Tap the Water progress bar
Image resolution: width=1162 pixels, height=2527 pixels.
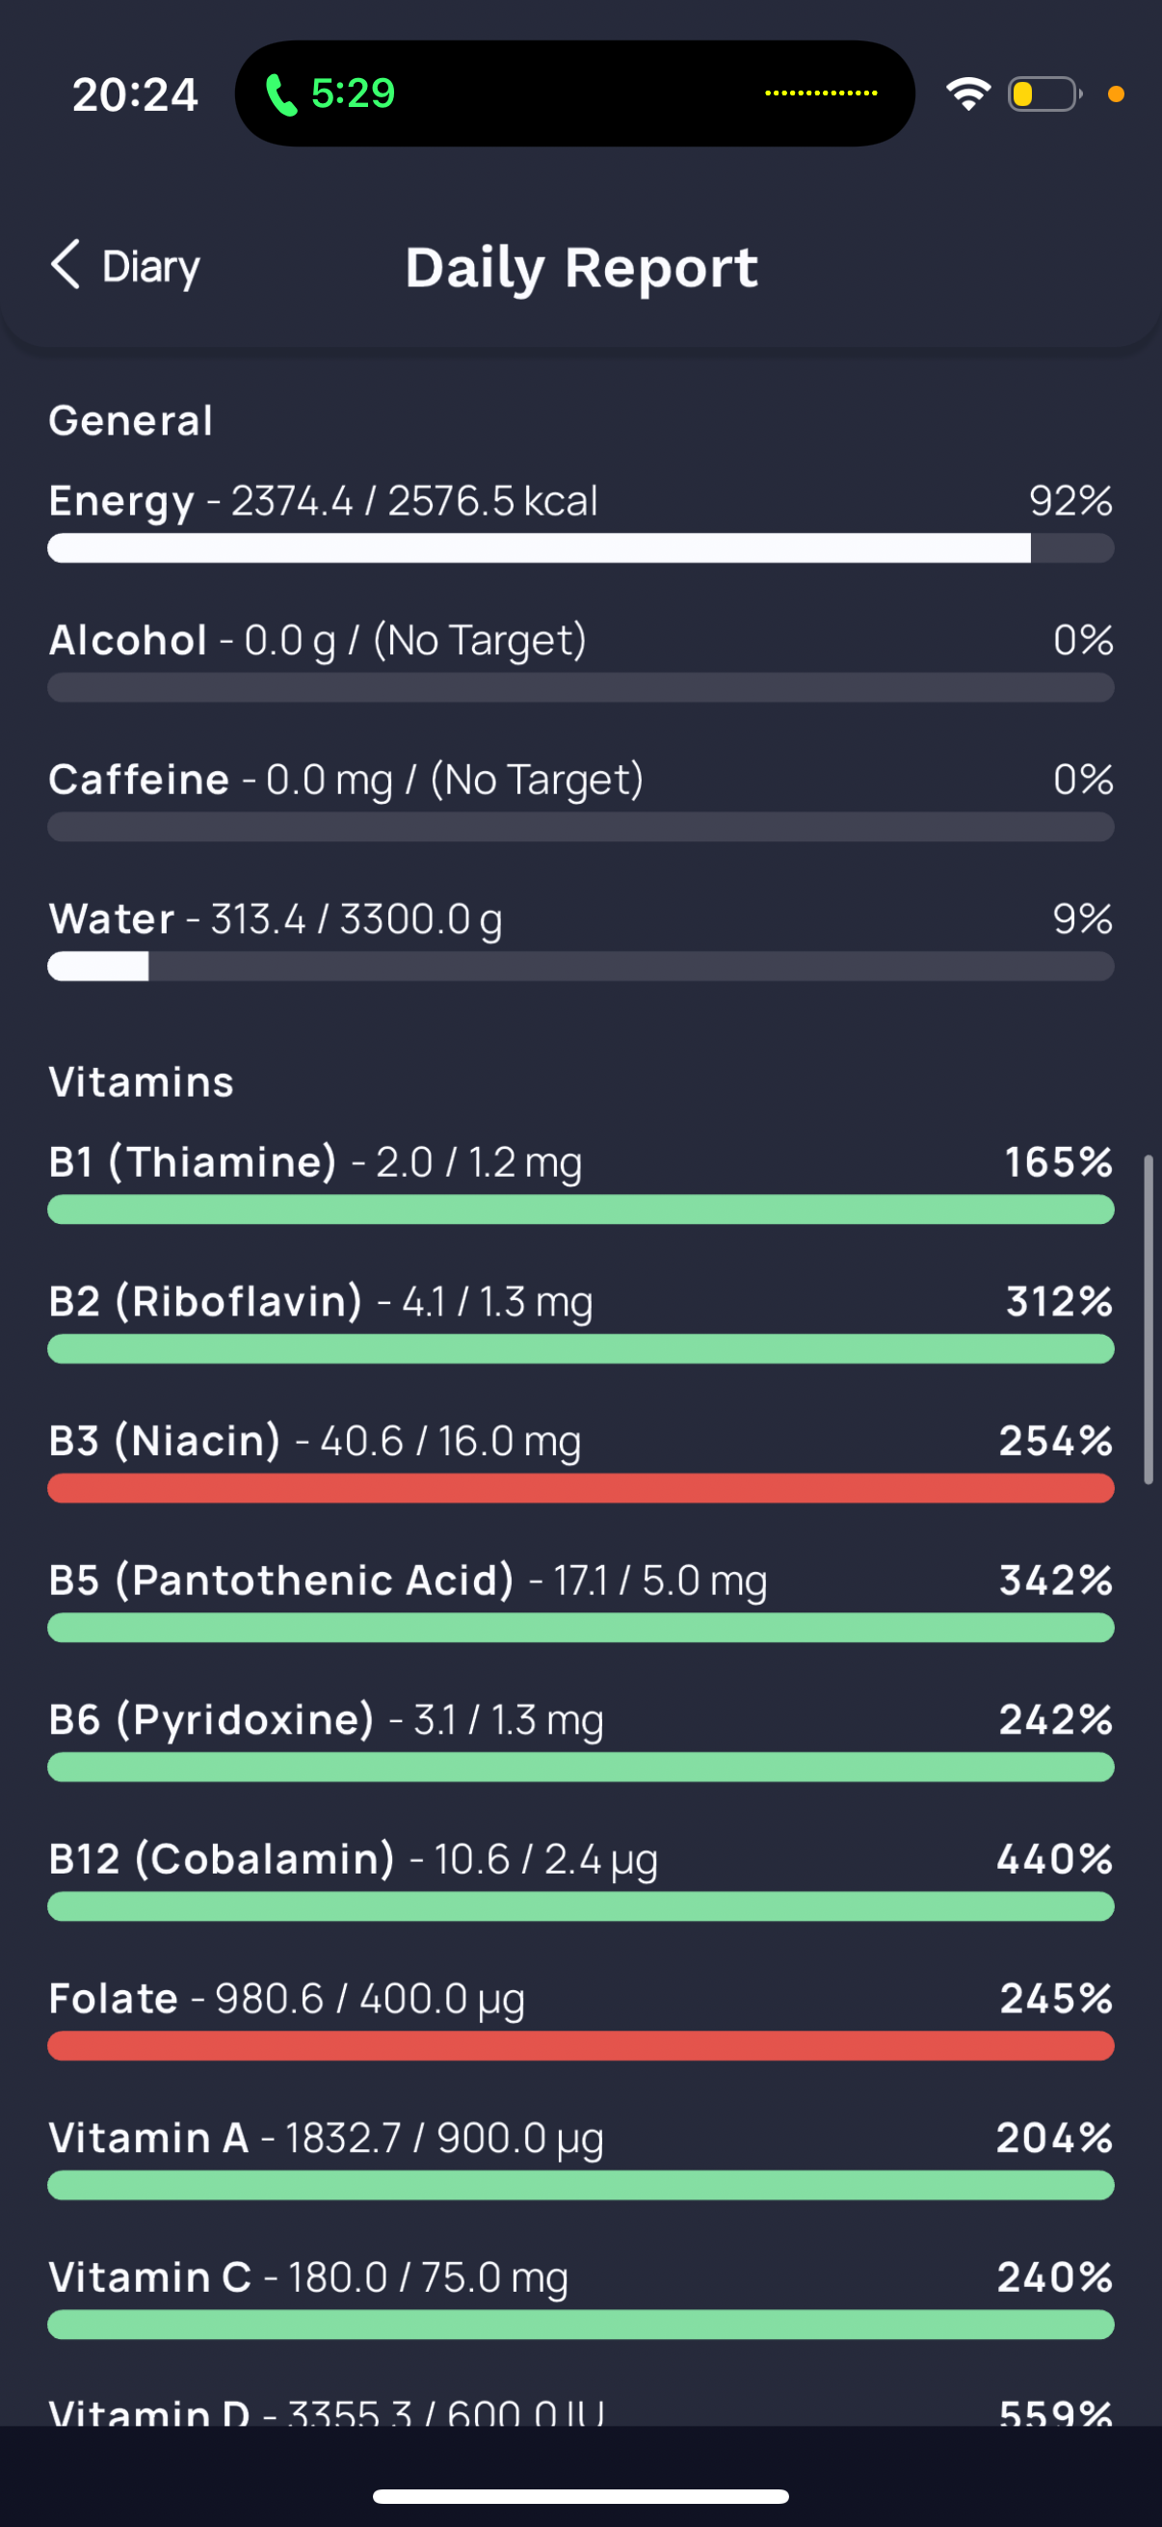(x=580, y=967)
